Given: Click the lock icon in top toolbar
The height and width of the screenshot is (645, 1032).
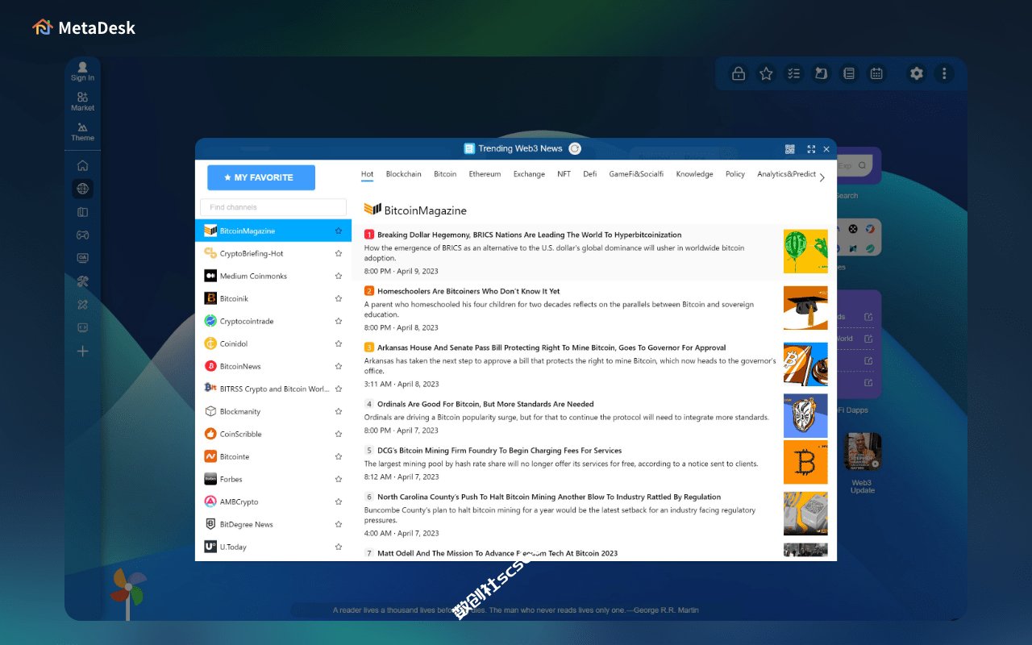Looking at the screenshot, I should point(738,73).
